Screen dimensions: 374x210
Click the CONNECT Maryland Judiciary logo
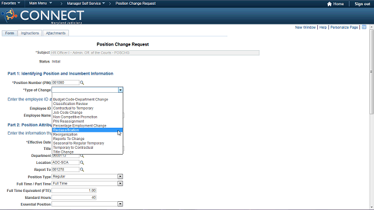43,16
